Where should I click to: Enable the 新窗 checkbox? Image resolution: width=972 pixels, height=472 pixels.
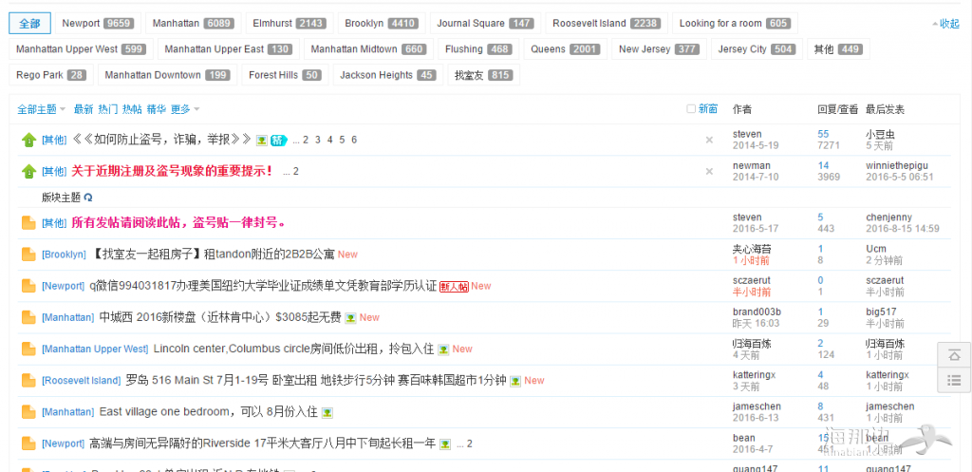(x=691, y=109)
